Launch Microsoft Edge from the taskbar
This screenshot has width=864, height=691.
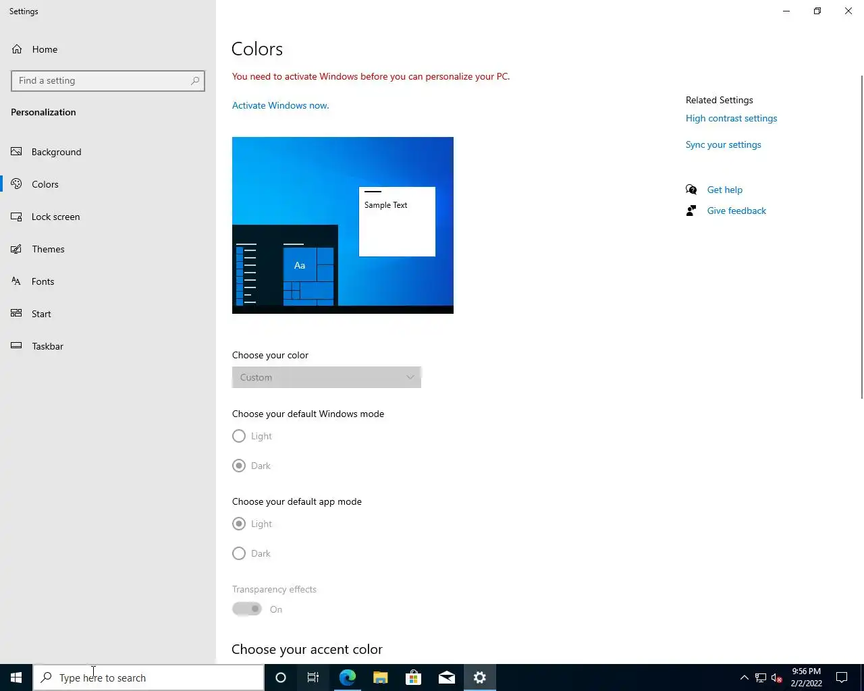tap(347, 678)
